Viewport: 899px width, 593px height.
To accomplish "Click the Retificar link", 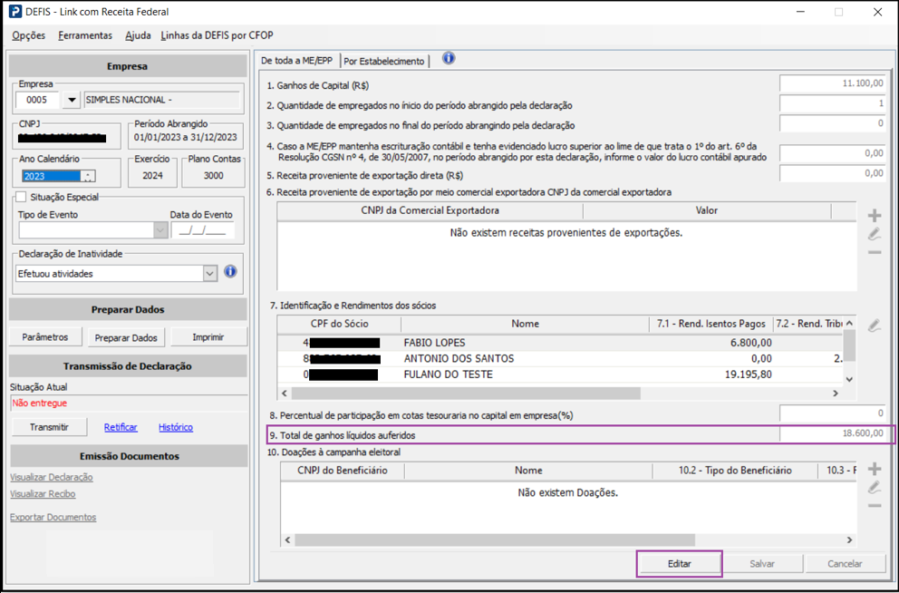I will coord(121,427).
